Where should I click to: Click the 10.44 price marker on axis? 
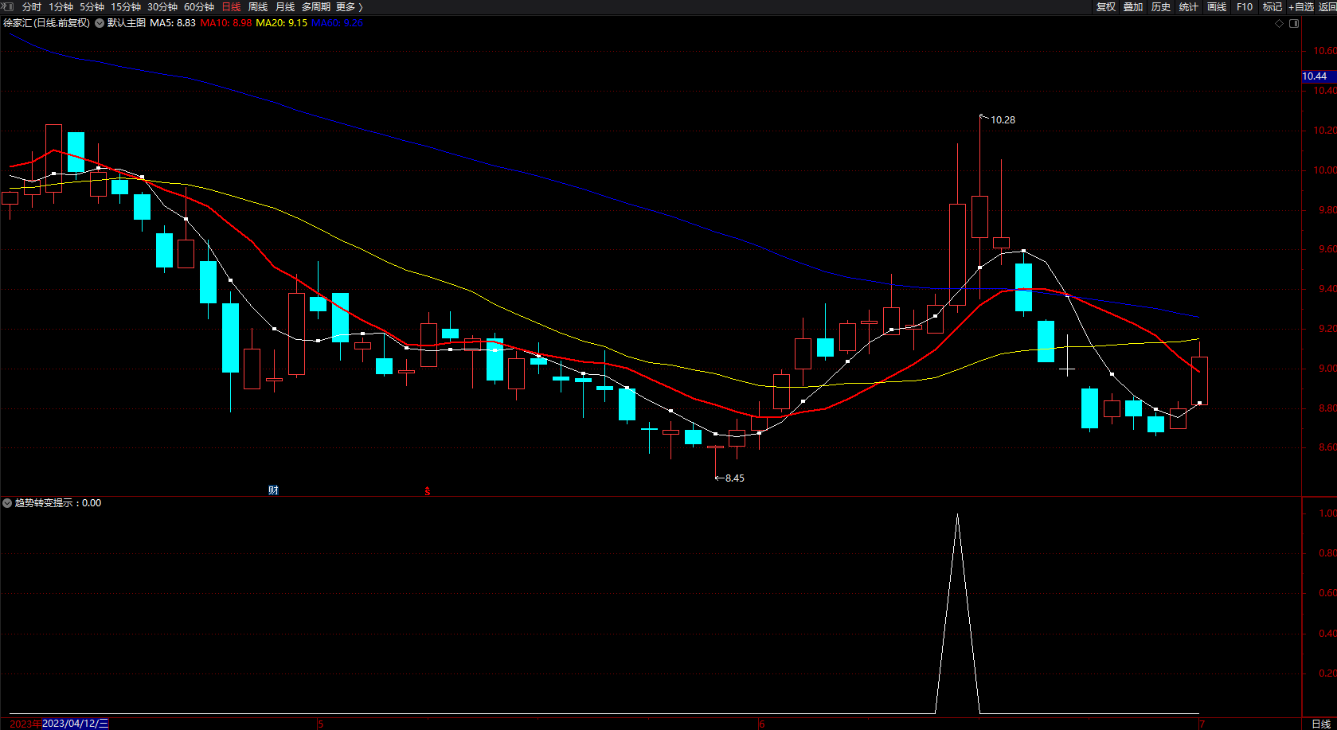tap(1319, 76)
